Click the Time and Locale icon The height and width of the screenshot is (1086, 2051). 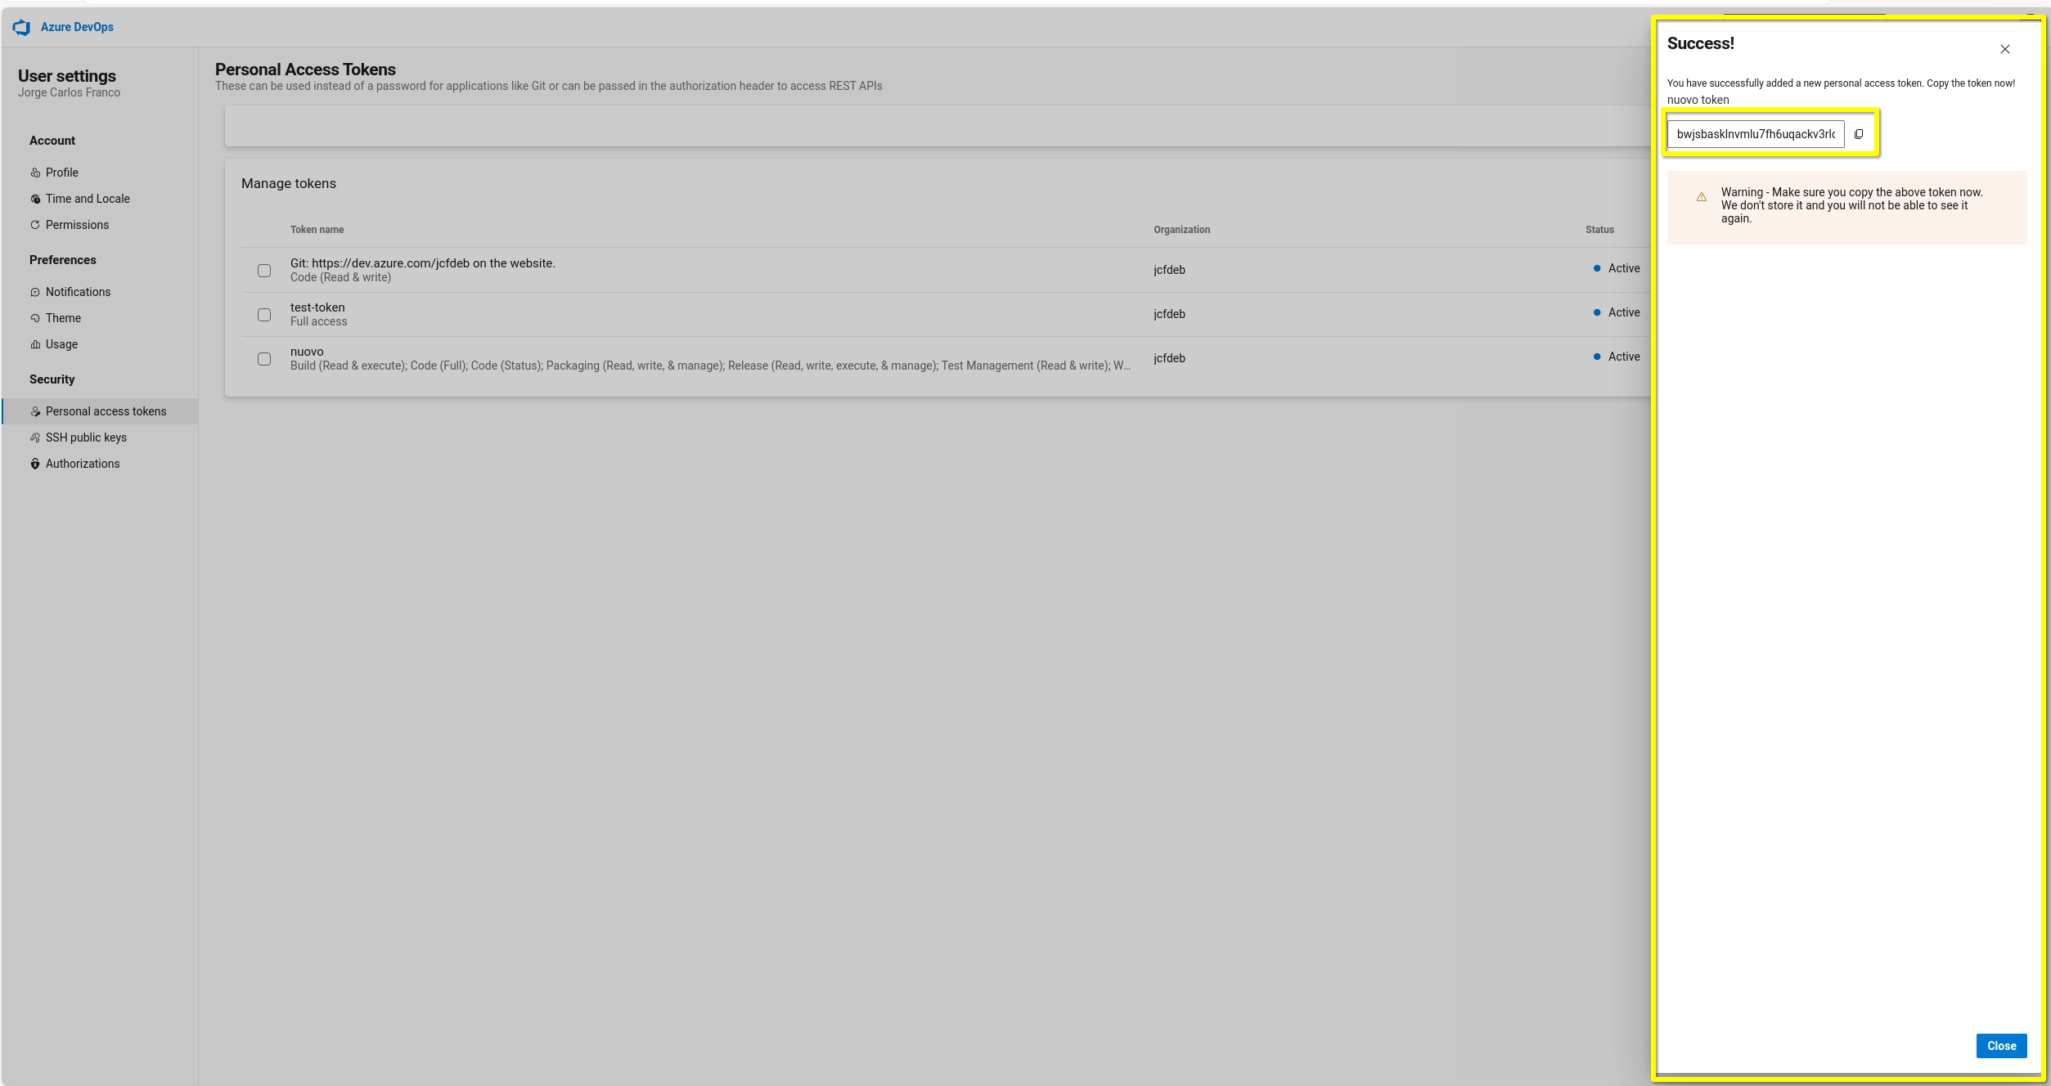(37, 198)
